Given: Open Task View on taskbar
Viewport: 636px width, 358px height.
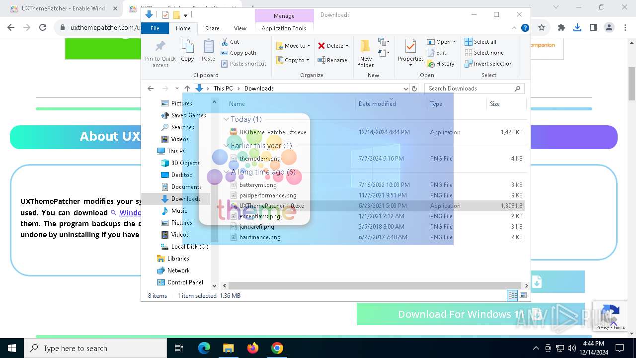Looking at the screenshot, I should pos(179,348).
